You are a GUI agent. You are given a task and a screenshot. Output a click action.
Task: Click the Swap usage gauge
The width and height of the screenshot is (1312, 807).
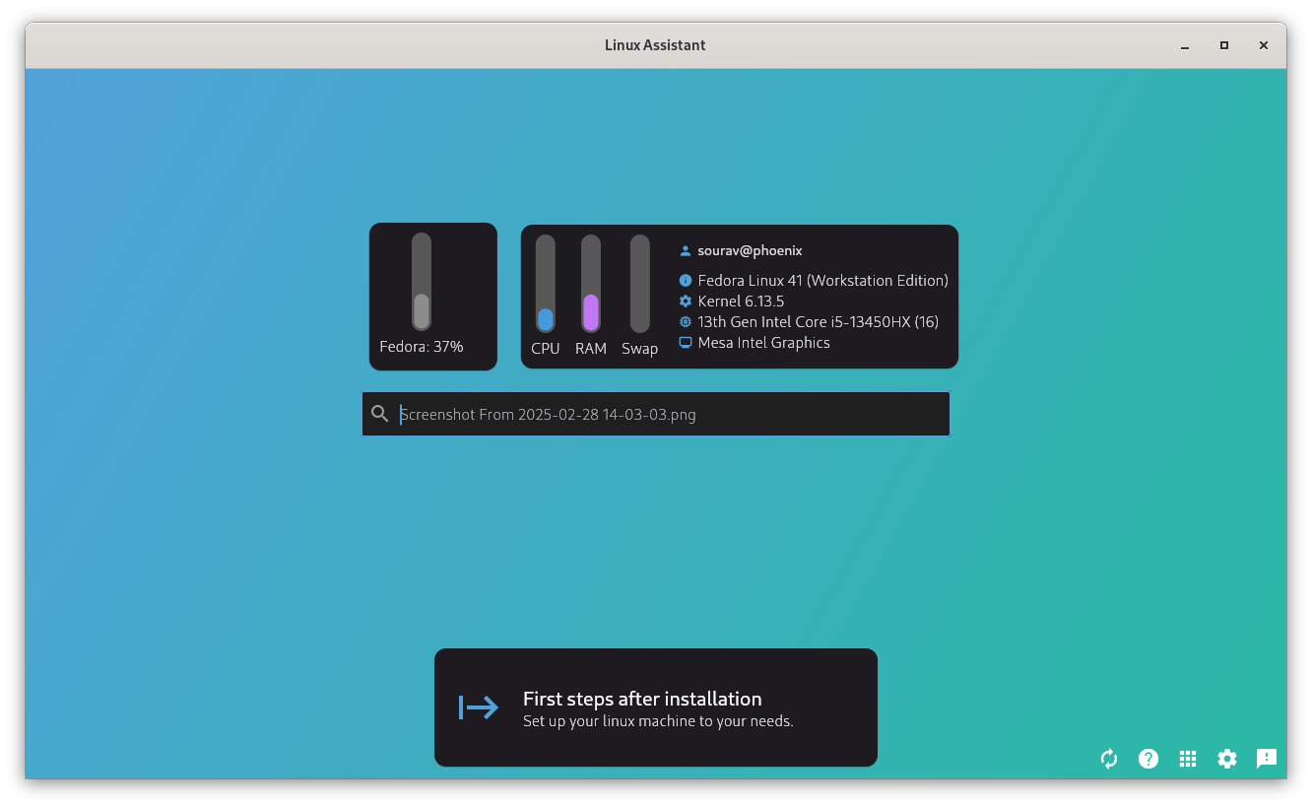(x=639, y=286)
